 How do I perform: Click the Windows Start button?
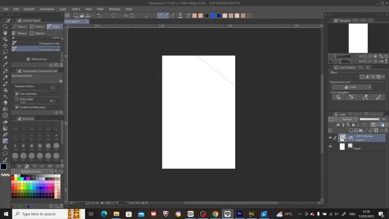[x=5, y=214]
